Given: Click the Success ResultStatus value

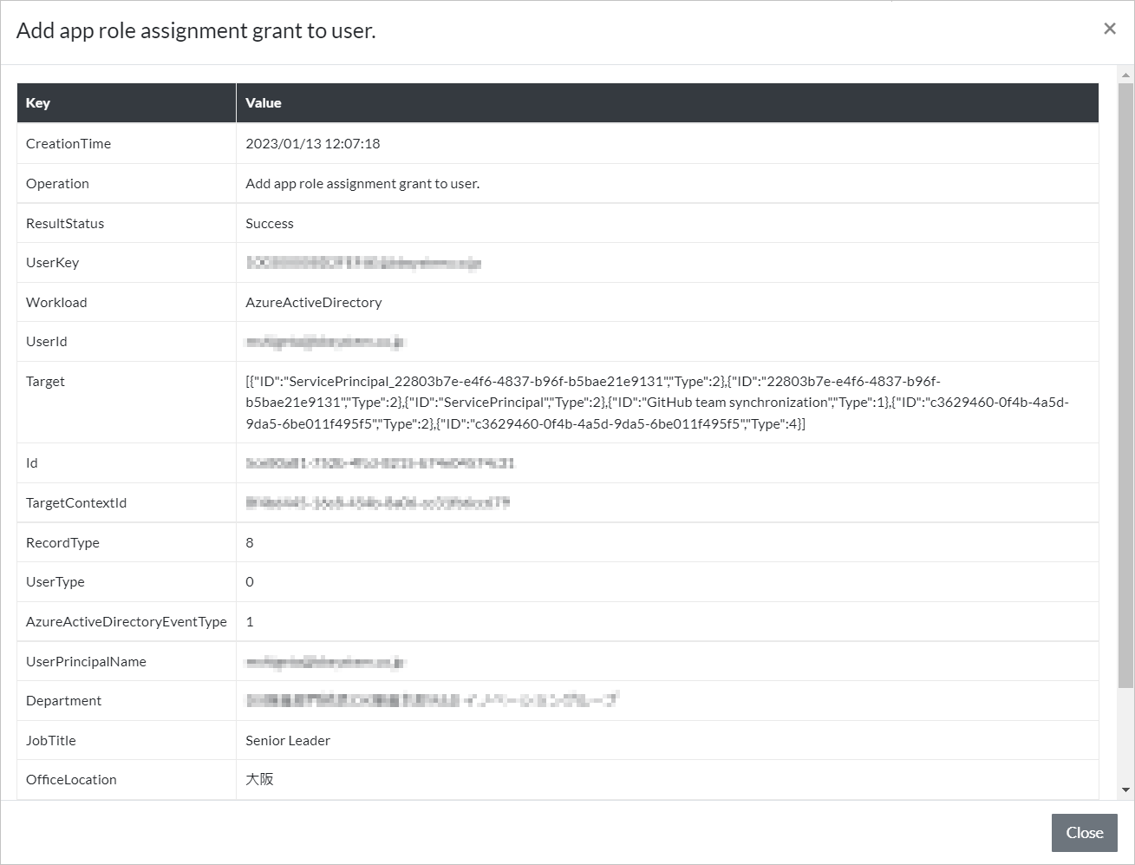Looking at the screenshot, I should pos(270,224).
